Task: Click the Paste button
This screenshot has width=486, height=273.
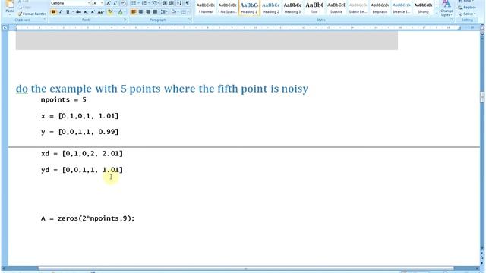Action: tap(10, 8)
